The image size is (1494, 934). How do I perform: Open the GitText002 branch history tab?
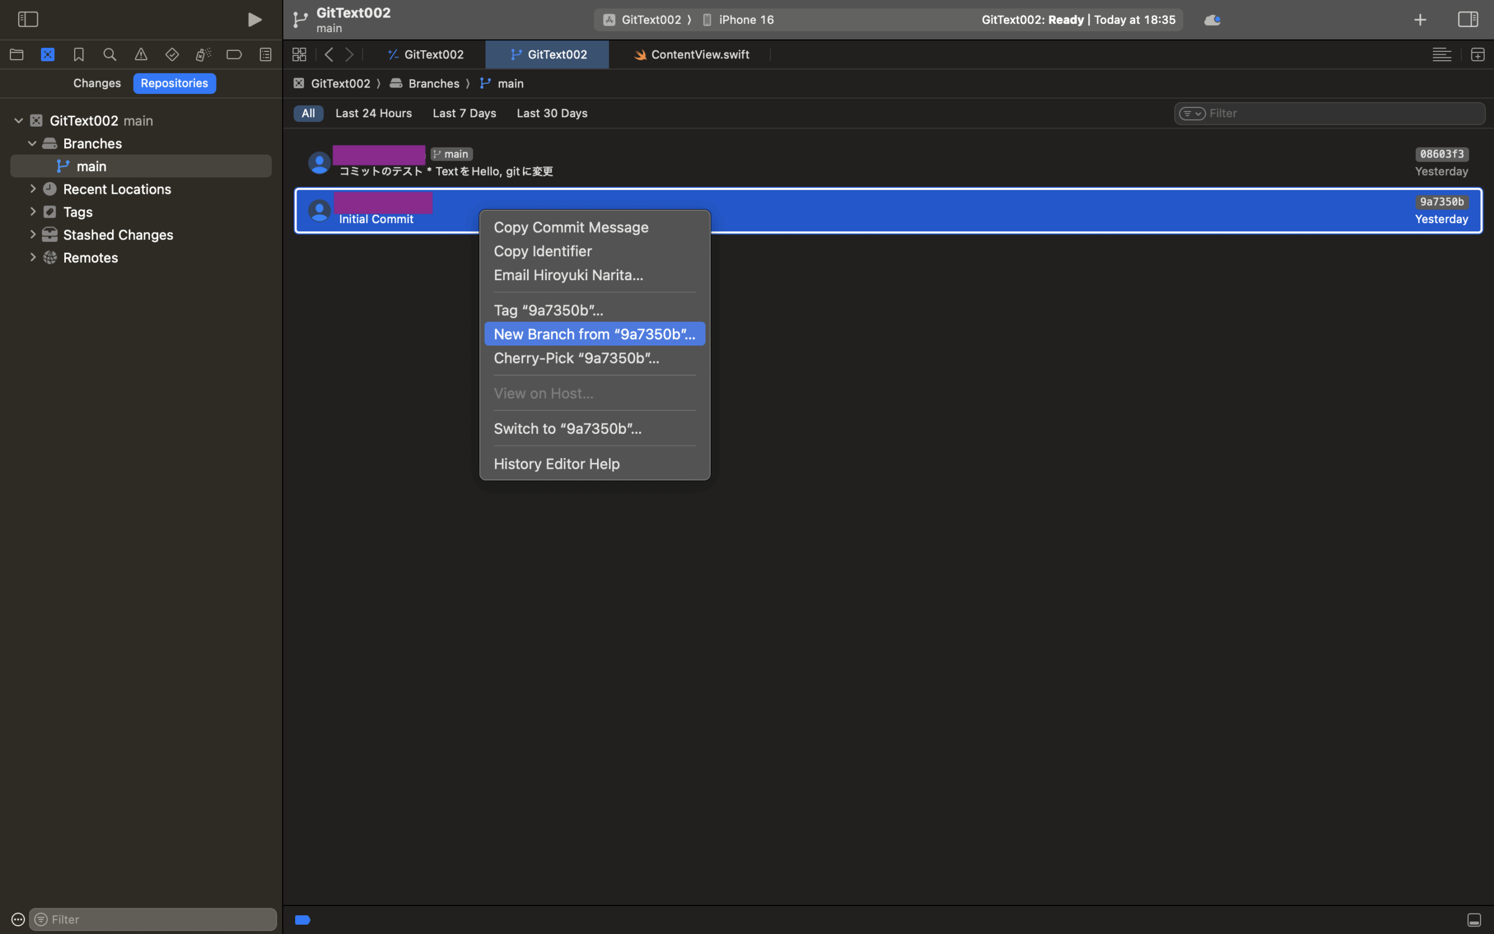547,54
